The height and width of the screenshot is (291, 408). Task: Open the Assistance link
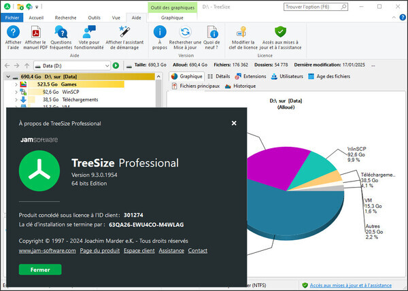point(171,251)
